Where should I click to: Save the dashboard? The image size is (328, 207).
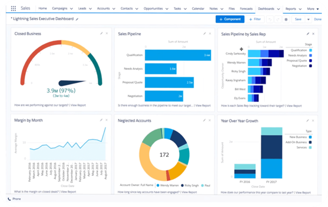click(x=298, y=19)
